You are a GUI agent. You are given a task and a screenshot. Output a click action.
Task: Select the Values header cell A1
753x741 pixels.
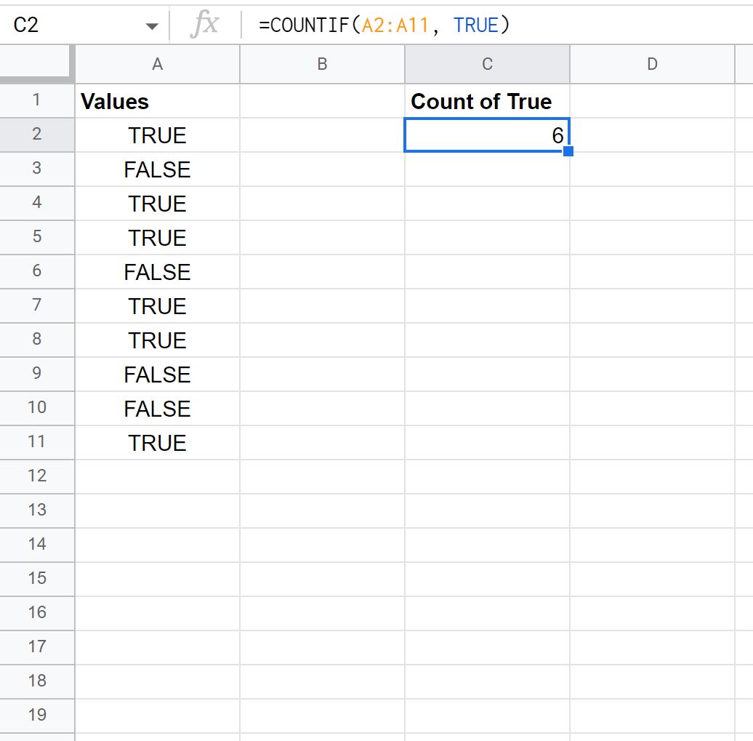(158, 101)
